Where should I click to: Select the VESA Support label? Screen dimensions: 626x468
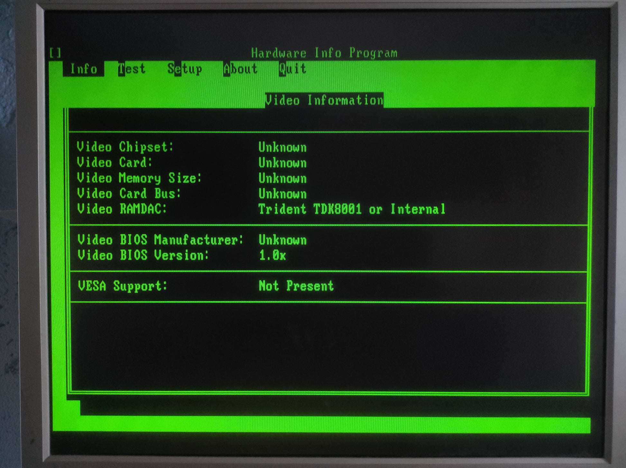tap(123, 286)
